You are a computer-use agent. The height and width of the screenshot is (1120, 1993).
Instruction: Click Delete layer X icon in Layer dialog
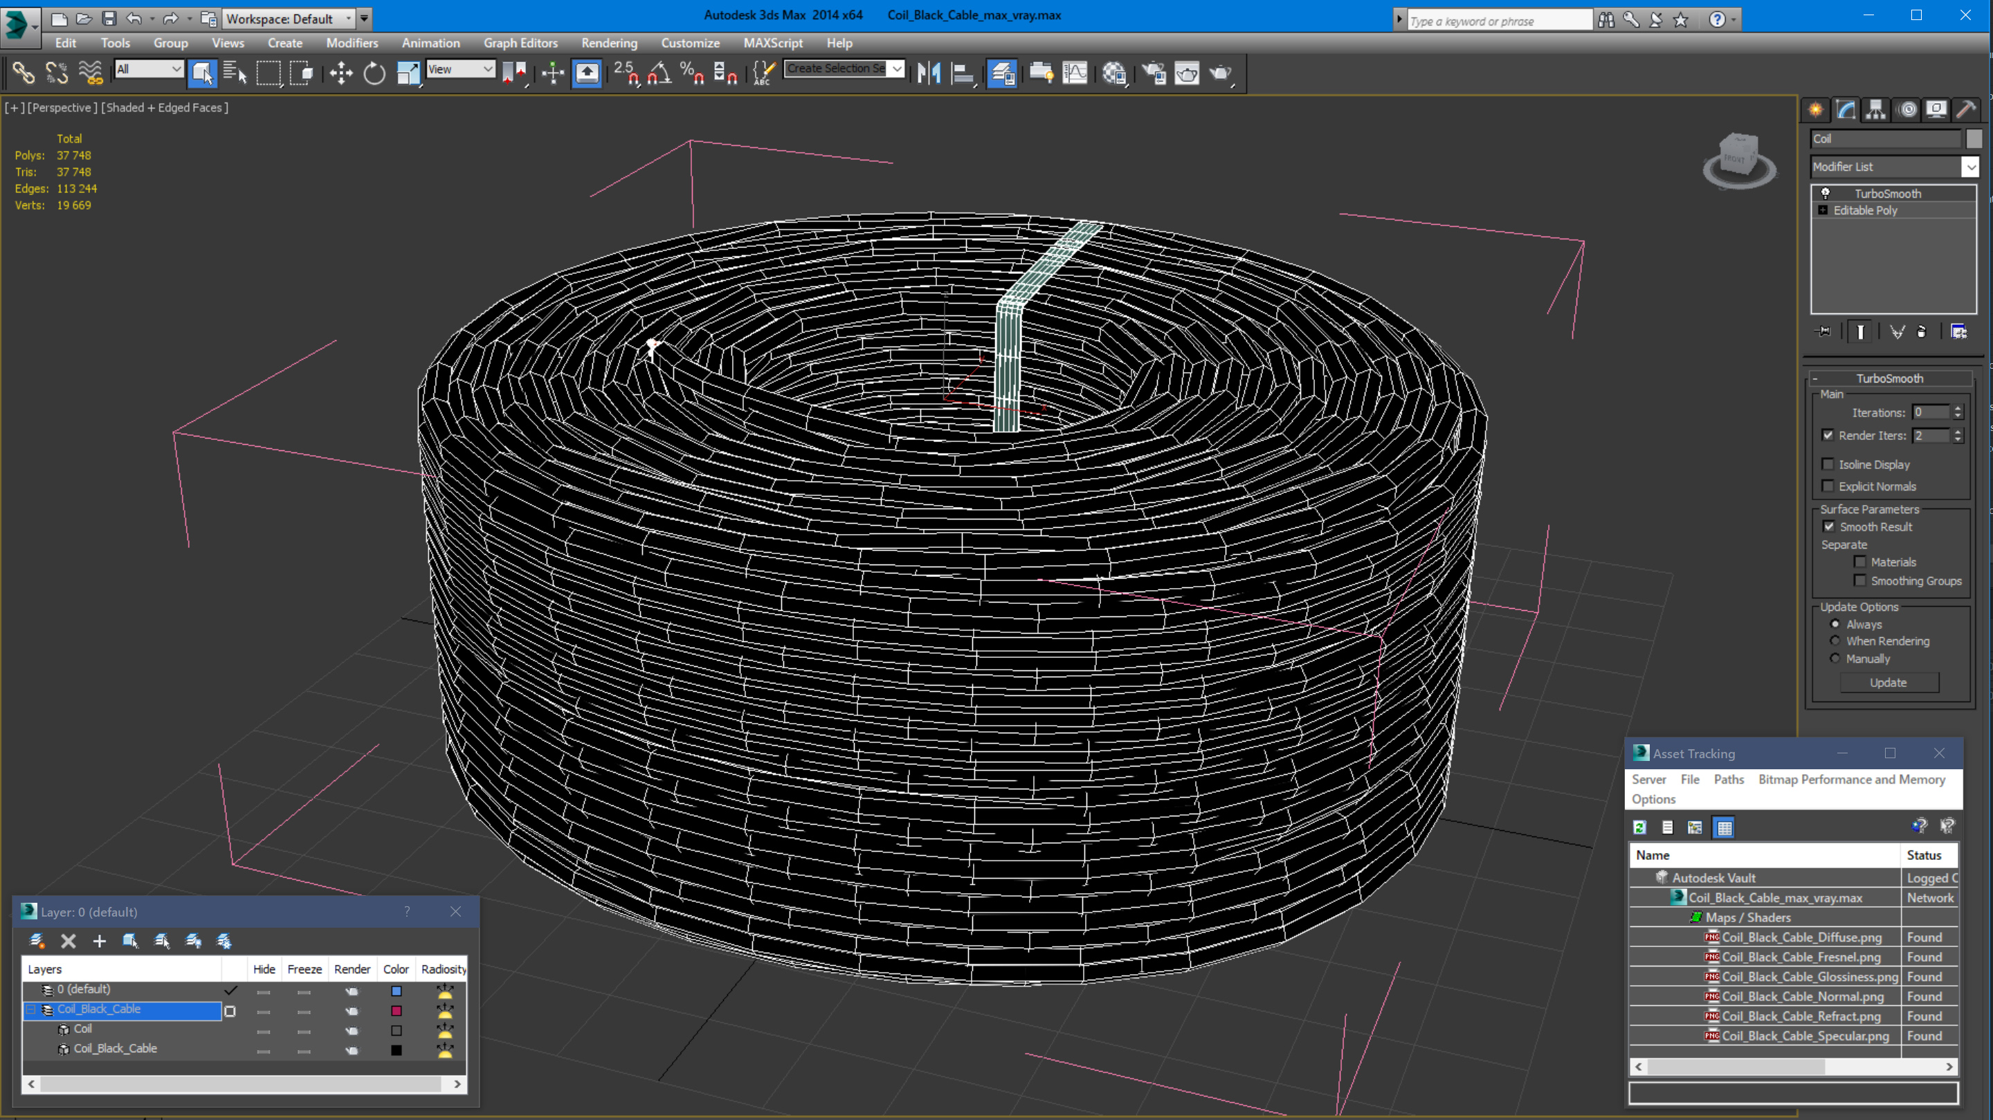[x=68, y=941]
